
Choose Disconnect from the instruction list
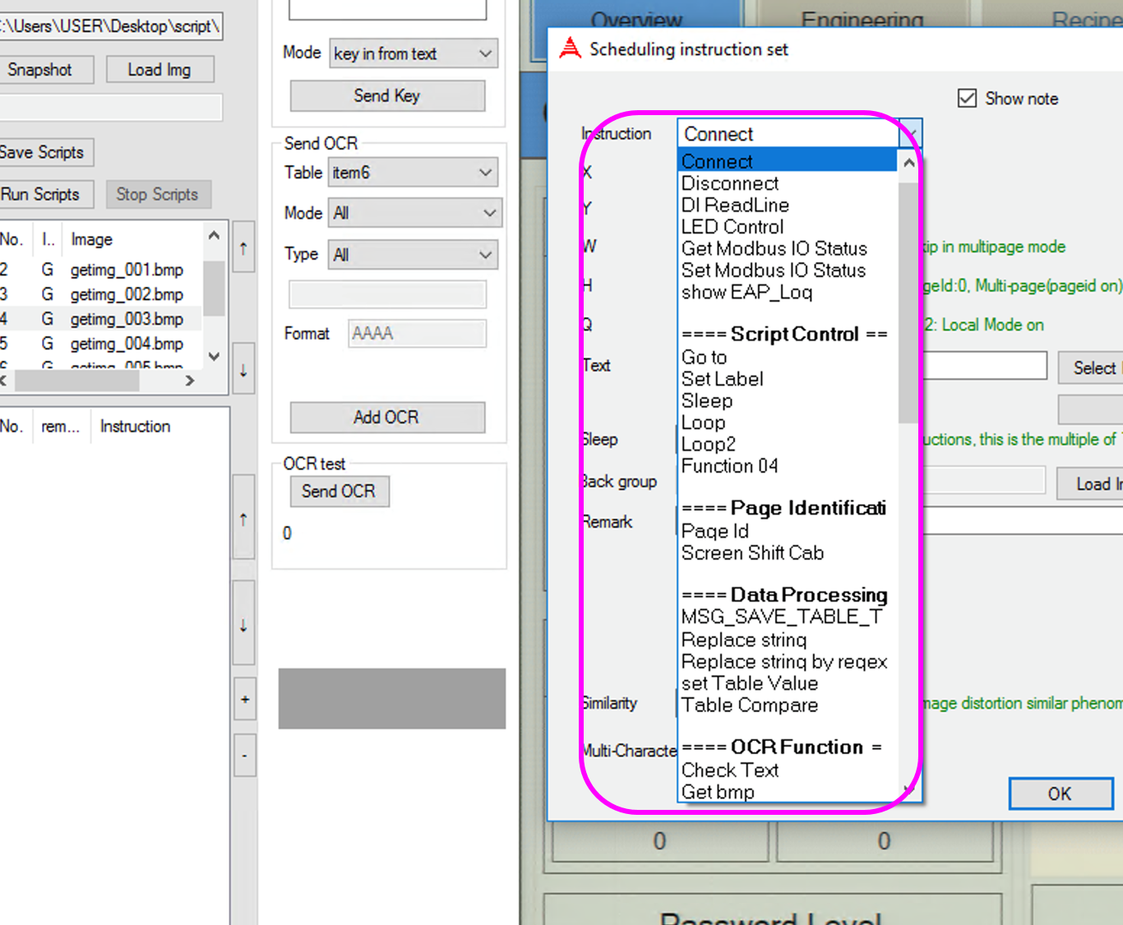pyautogui.click(x=730, y=183)
